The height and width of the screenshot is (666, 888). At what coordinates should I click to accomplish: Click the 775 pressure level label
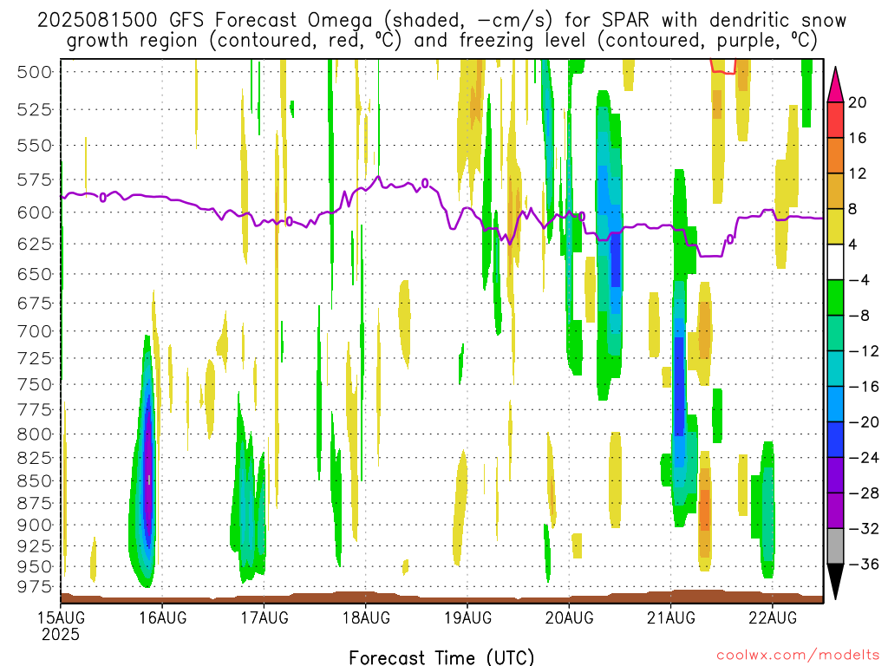pyautogui.click(x=34, y=409)
